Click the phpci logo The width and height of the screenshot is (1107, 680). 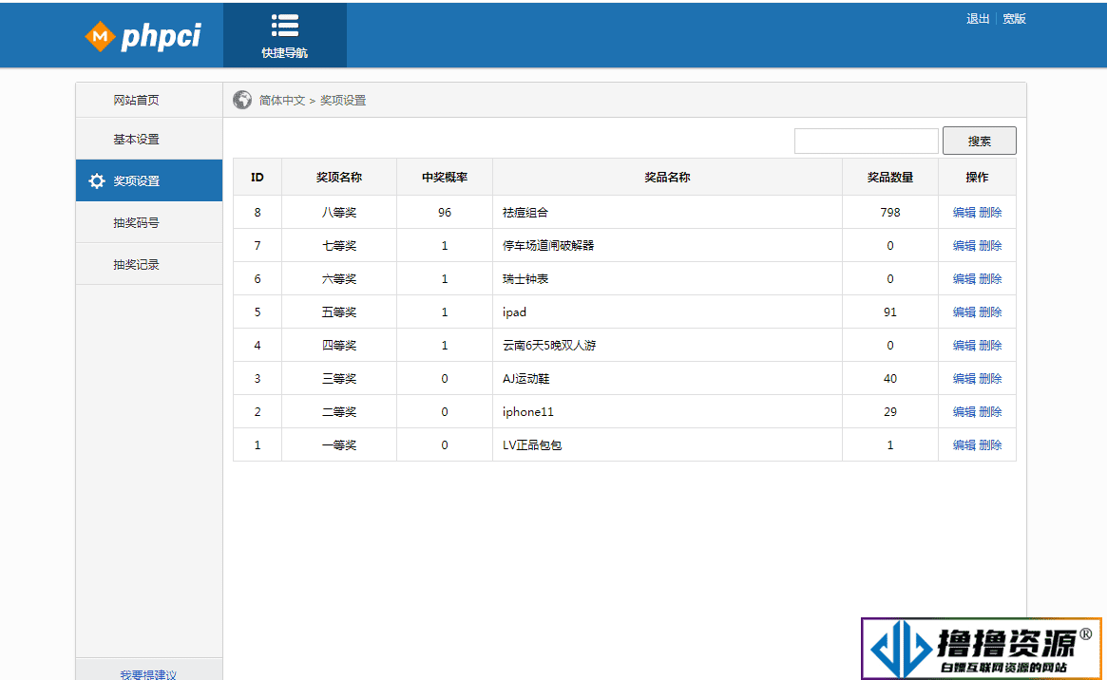[143, 36]
